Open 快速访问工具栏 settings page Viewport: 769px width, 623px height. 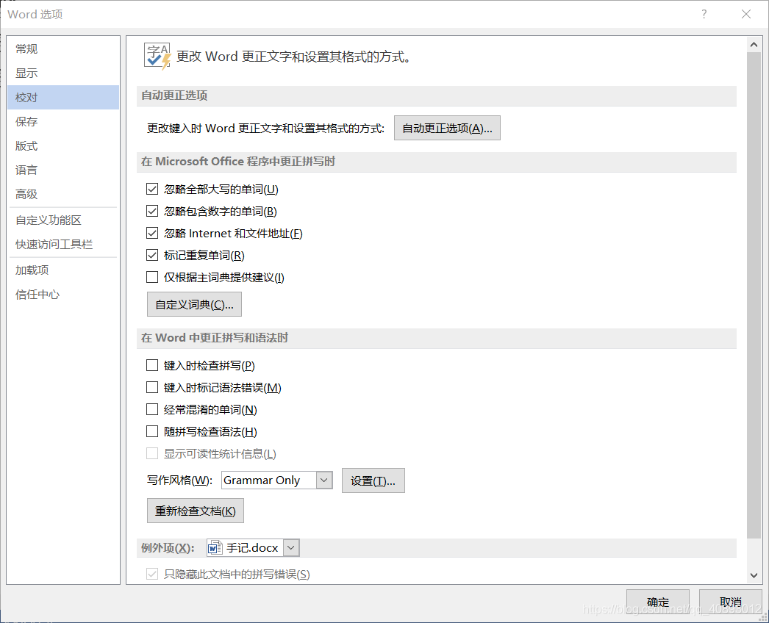click(63, 244)
